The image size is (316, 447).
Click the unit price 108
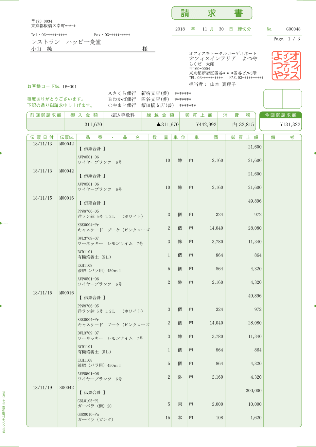pyautogui.click(x=219, y=418)
